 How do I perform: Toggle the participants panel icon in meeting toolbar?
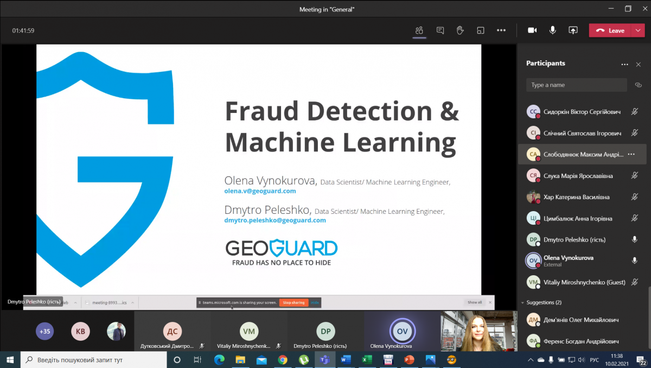419,30
